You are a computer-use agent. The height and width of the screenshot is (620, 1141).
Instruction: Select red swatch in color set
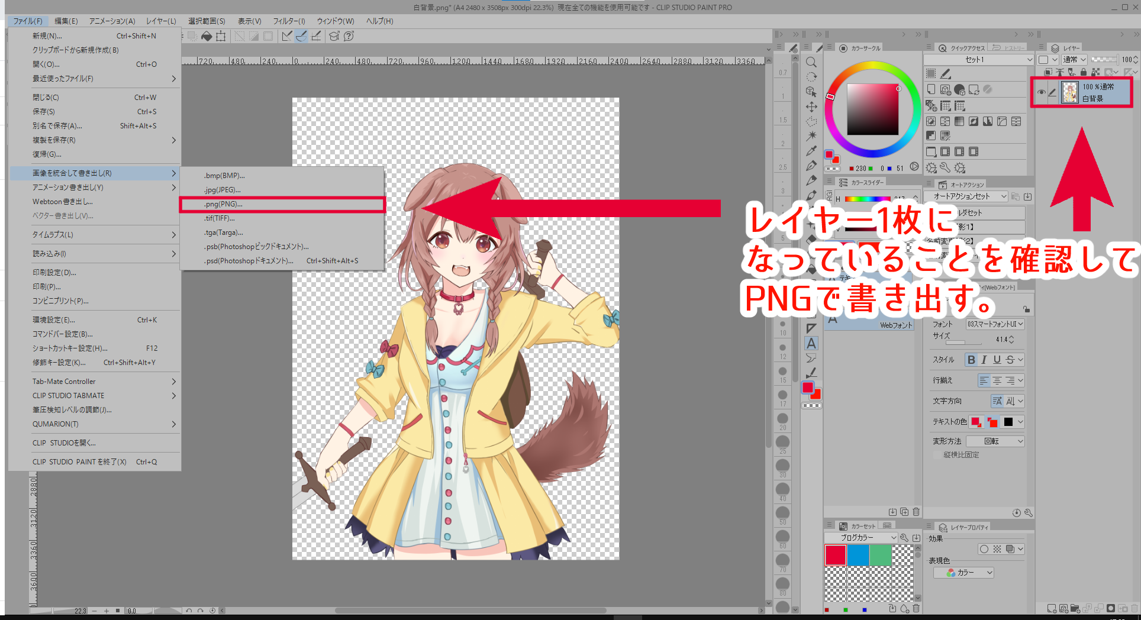(835, 556)
